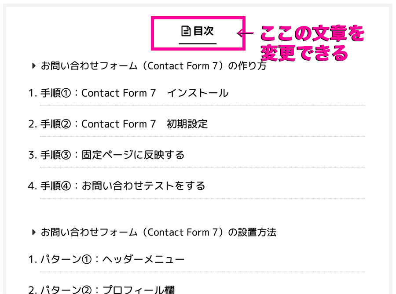Viewport: 396px width, 294px height.
Task: Click the triangle before お問い合わせフォームの設置方法
Action: point(33,232)
